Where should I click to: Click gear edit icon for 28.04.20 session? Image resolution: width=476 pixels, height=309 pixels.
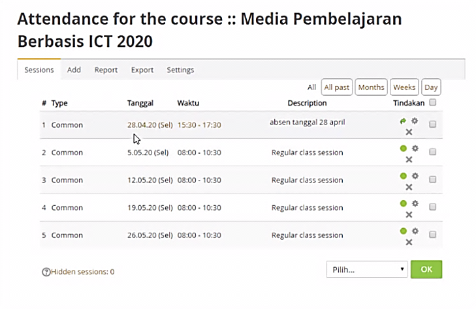(x=415, y=121)
